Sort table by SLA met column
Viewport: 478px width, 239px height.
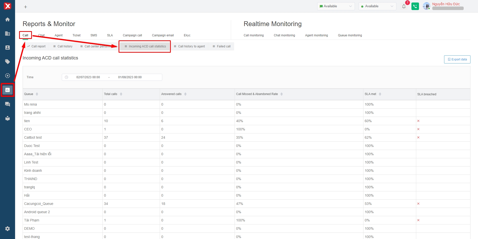[x=380, y=94]
